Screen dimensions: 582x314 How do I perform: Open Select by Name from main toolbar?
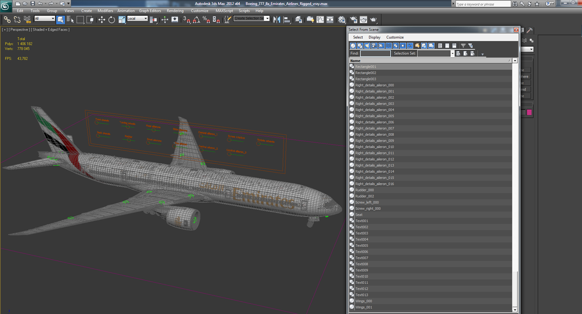coord(70,20)
